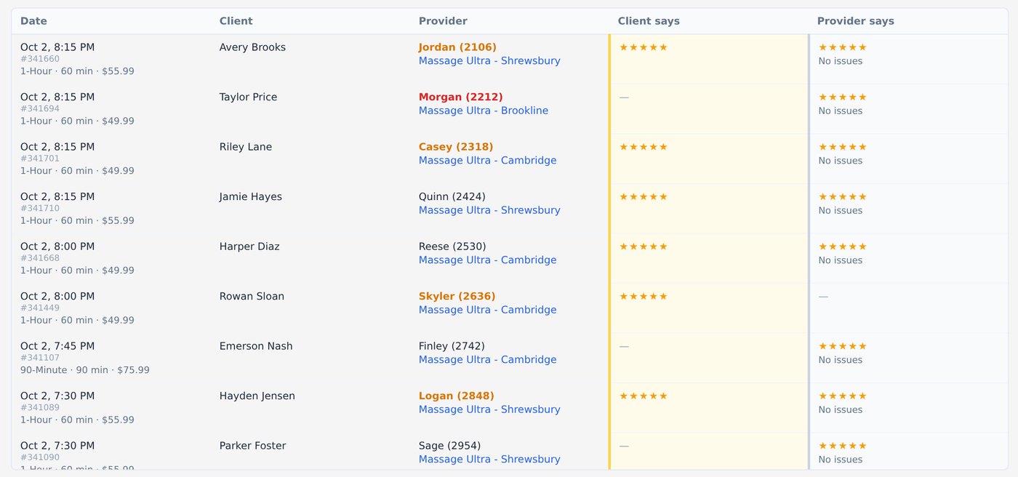1018x477 pixels.
Task: Select client Emerson Nash
Action: (x=256, y=346)
